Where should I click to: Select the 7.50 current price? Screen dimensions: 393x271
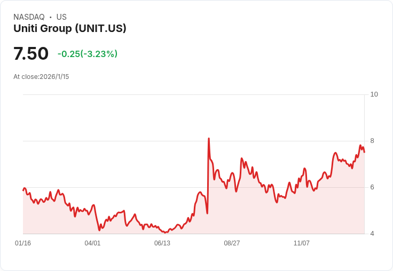click(x=31, y=53)
